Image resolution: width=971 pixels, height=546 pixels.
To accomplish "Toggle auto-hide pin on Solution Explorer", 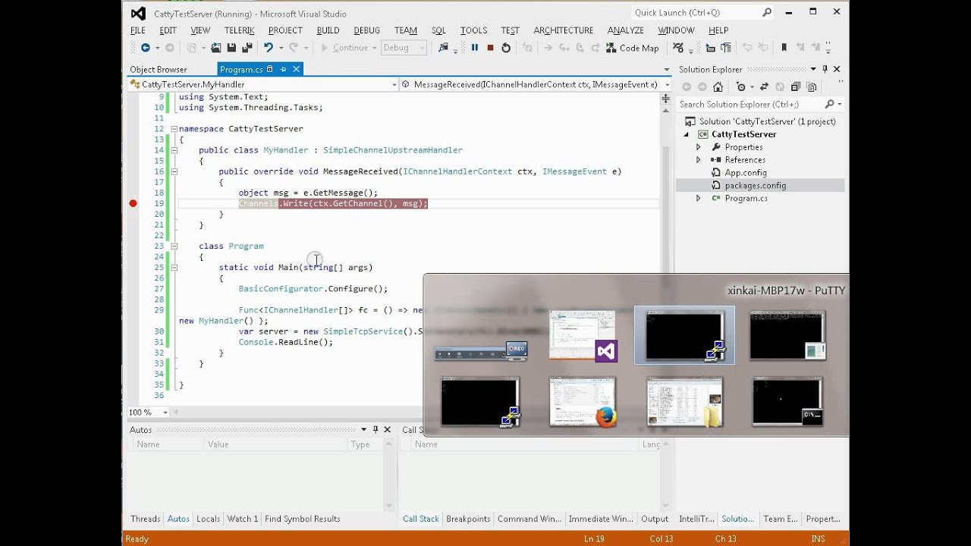I will 826,69.
